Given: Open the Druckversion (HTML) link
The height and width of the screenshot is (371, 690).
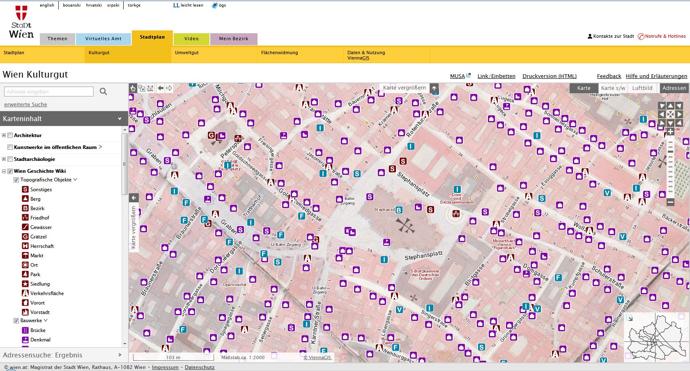Looking at the screenshot, I should (550, 76).
